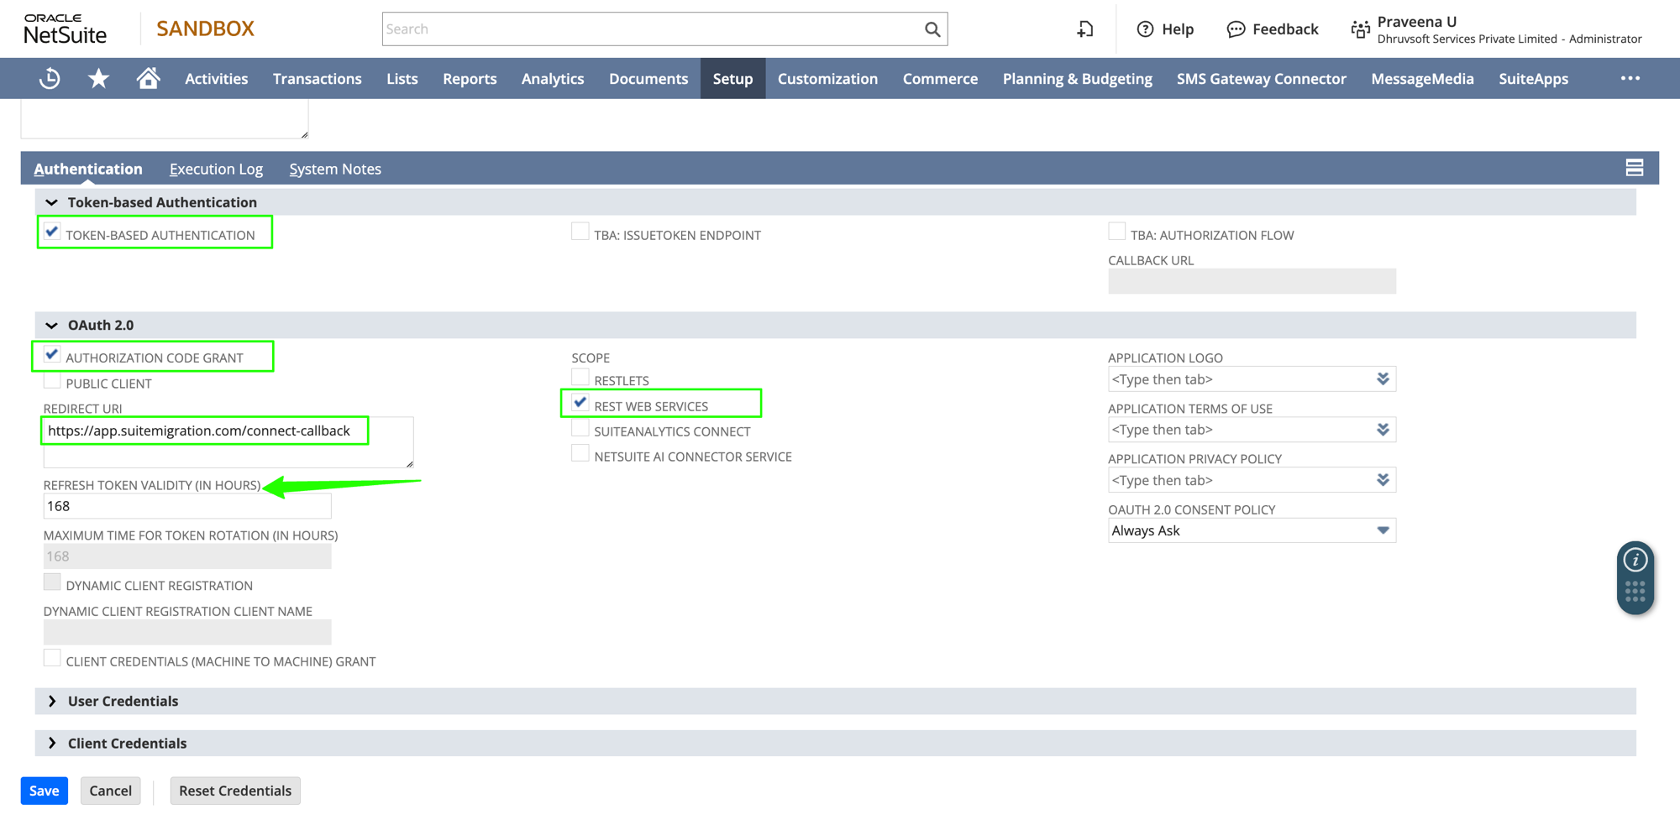Check NetSuite AI Connector Service scope
This screenshot has height=830, width=1680.
[580, 453]
